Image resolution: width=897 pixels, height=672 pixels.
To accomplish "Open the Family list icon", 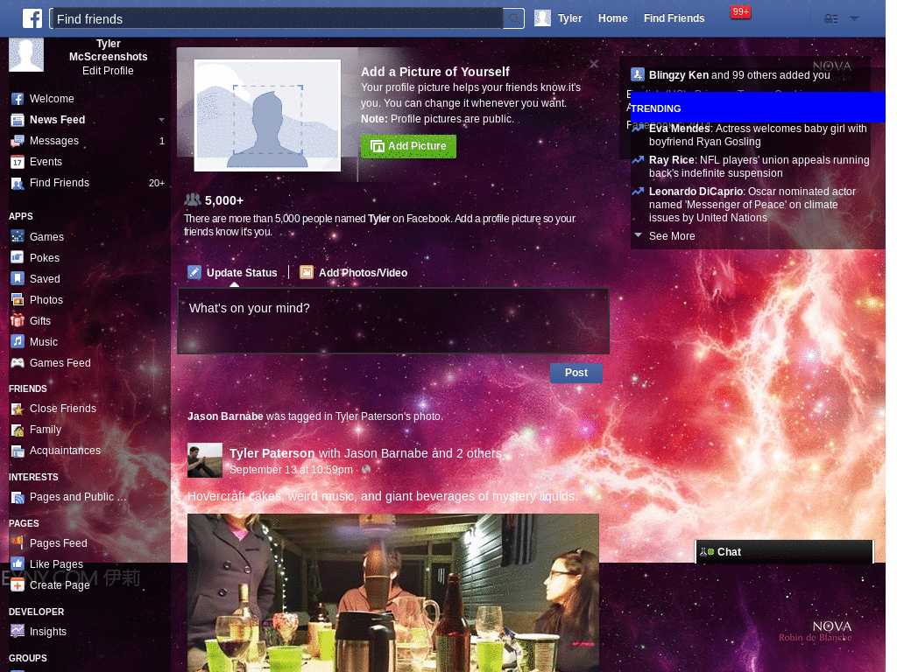I will 18,430.
